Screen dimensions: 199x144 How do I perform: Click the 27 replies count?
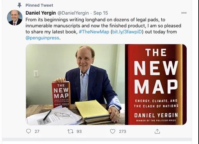[37, 131]
